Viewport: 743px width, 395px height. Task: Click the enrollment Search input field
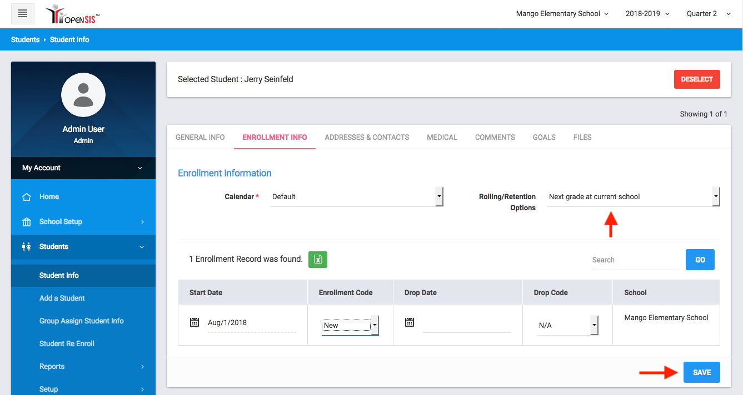[x=634, y=260]
